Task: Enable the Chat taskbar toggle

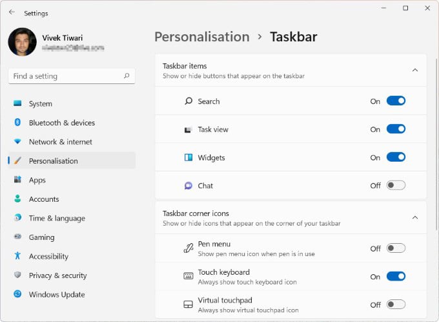Action: 396,186
